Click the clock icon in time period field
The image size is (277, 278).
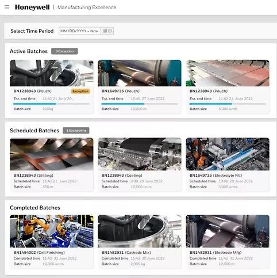(x=110, y=31)
